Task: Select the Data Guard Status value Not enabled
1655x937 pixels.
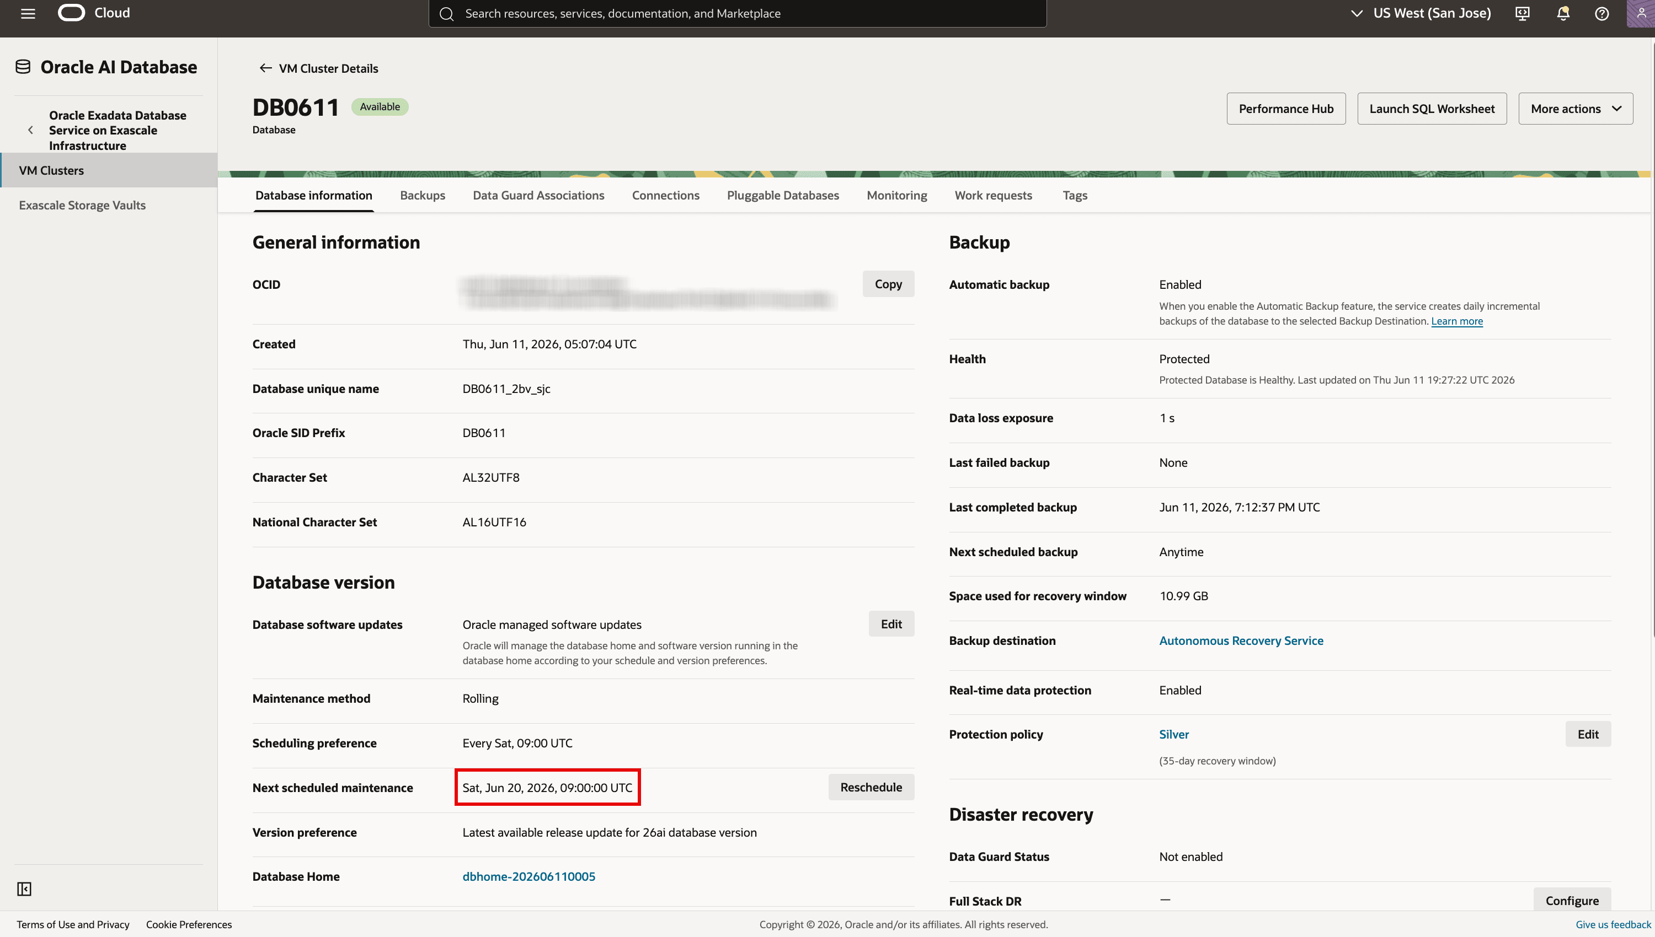Action: (x=1190, y=857)
